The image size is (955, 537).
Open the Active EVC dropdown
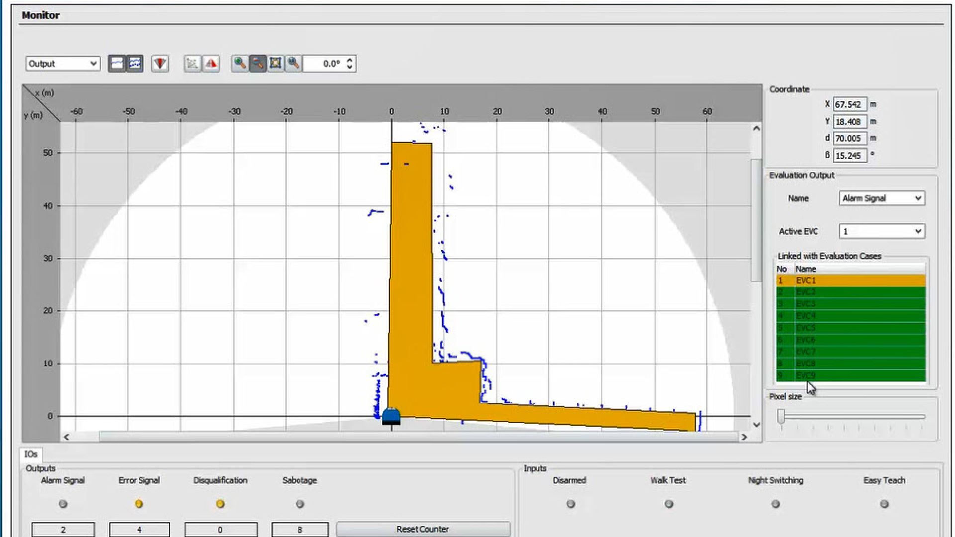coord(881,231)
